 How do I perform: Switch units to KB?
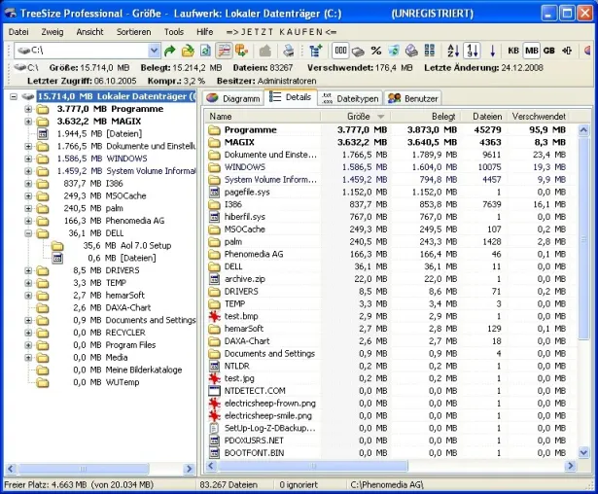point(513,51)
